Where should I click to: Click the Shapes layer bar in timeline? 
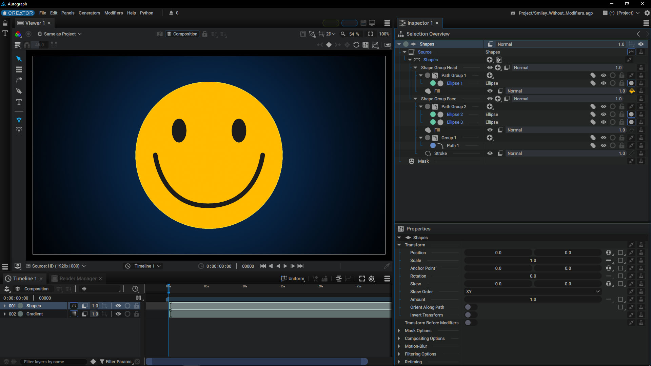(x=280, y=306)
